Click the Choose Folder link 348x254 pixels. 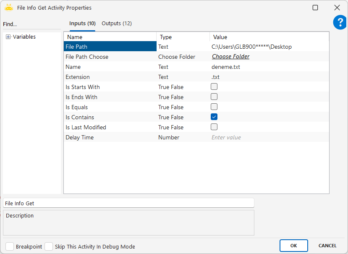(230, 57)
